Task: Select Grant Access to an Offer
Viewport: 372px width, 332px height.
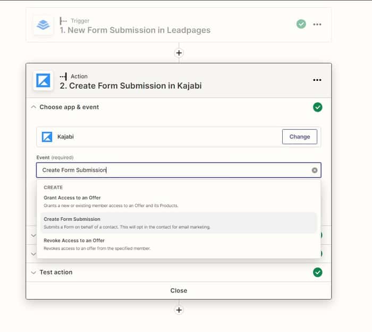Action: pos(179,202)
